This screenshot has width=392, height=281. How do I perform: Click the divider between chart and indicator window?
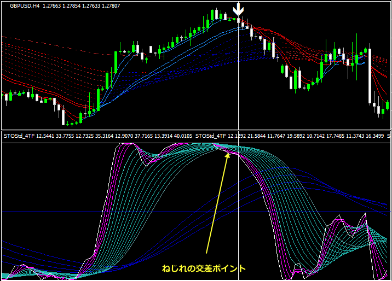196,130
